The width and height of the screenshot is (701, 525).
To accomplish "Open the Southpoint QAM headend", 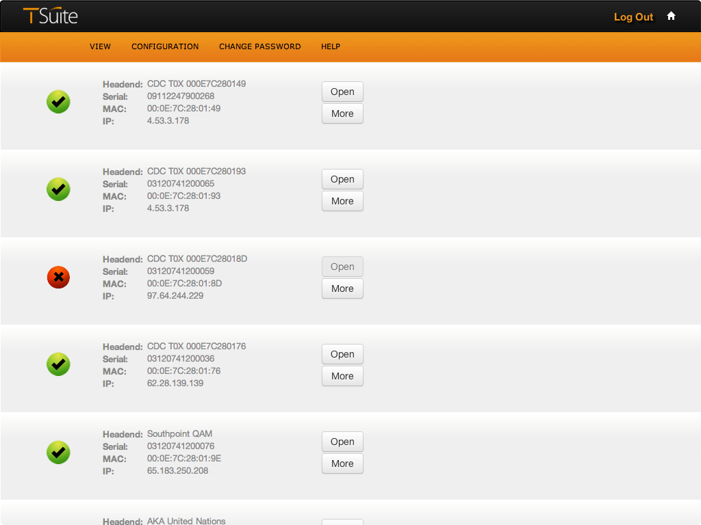I will 342,442.
